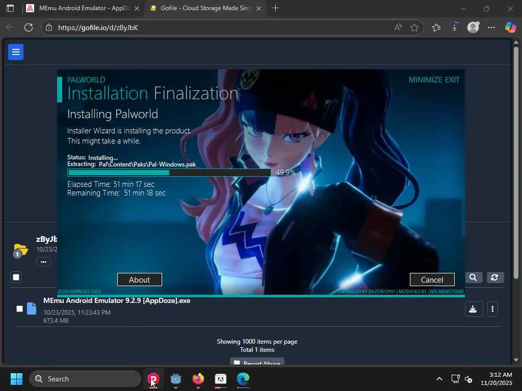Open Godot engine from the taskbar

point(176,379)
